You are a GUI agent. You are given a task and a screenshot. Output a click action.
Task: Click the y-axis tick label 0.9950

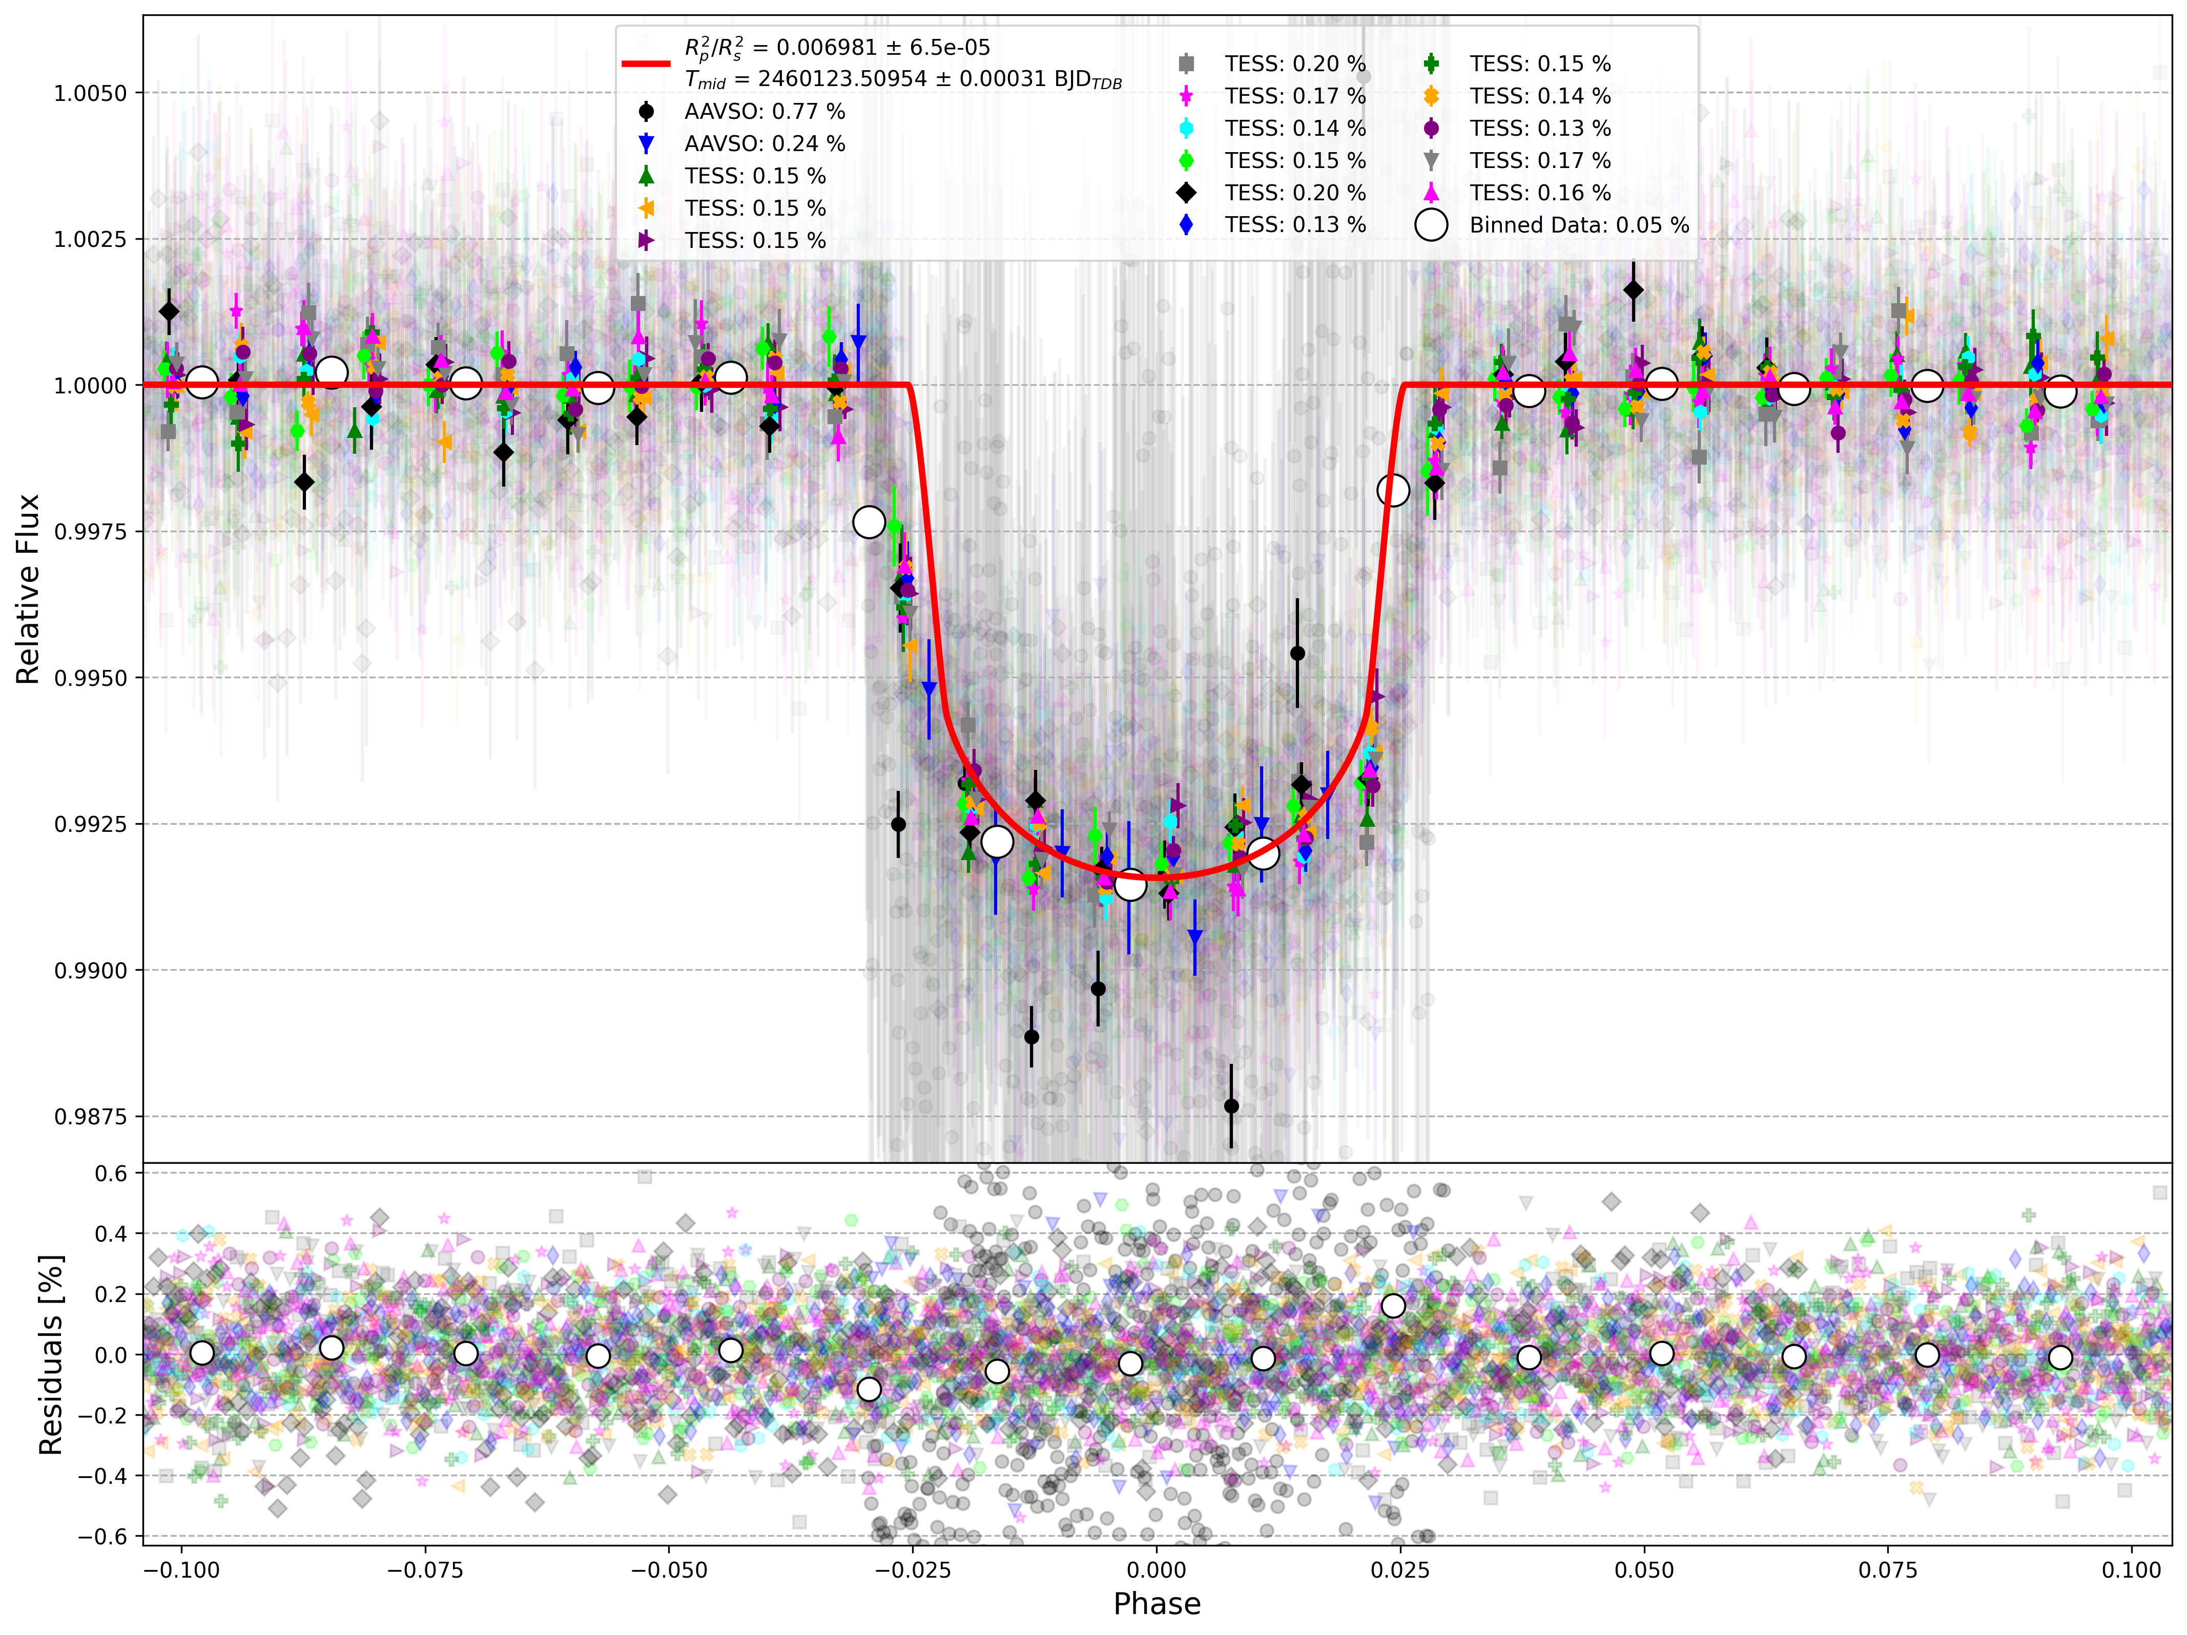pos(91,679)
